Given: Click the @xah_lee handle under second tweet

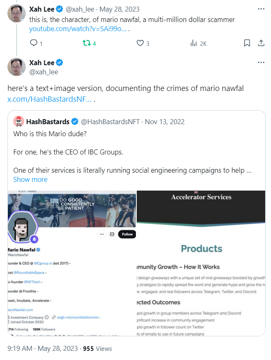Looking at the screenshot, I should click(44, 72).
